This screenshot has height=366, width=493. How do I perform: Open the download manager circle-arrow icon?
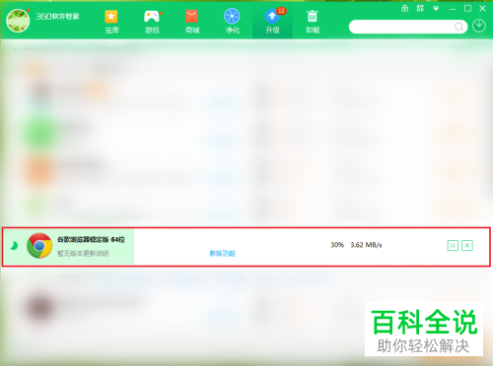pos(479,26)
